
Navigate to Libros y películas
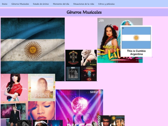106,4
